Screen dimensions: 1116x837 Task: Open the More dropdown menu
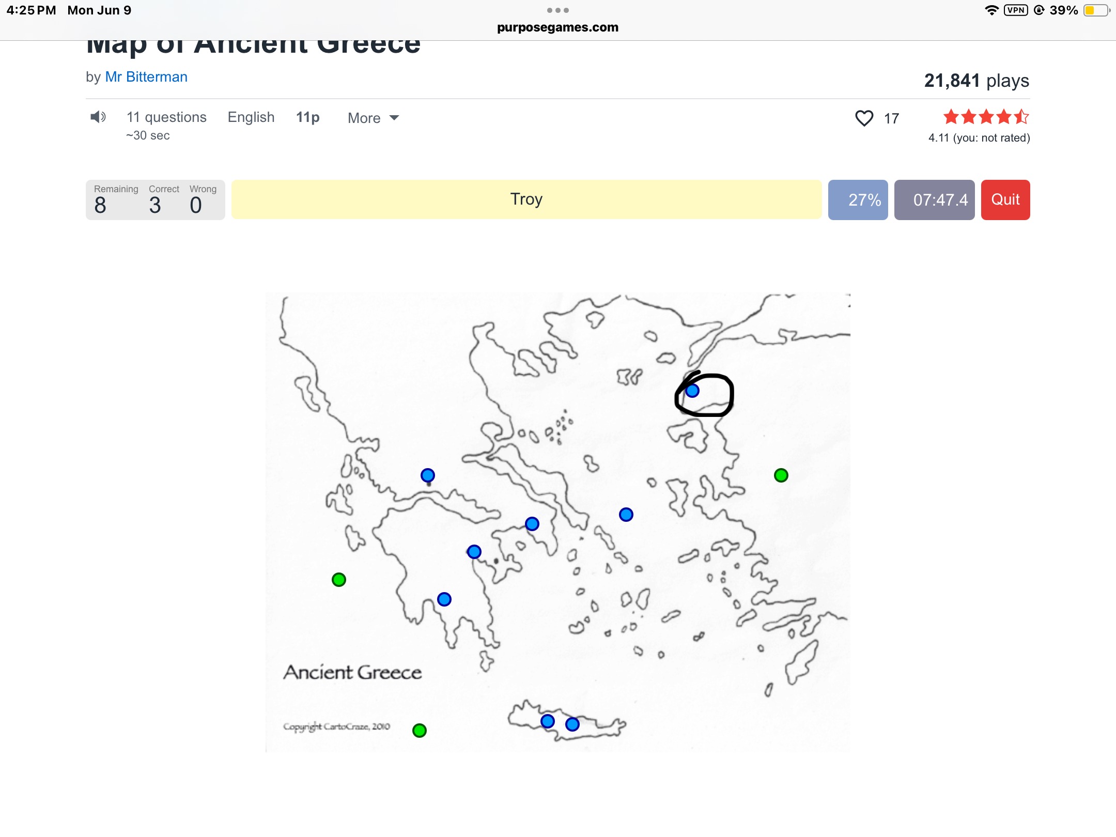click(x=374, y=118)
